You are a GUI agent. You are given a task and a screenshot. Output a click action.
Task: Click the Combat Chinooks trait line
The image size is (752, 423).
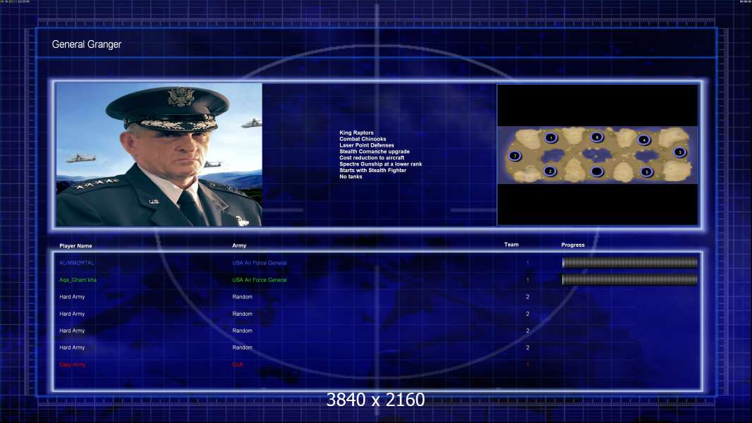click(x=363, y=139)
